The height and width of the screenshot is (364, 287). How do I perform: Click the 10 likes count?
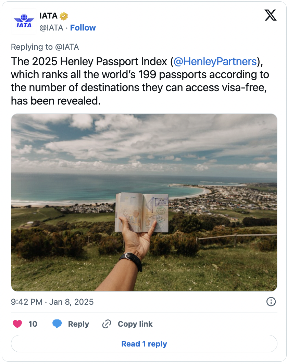[x=33, y=324]
